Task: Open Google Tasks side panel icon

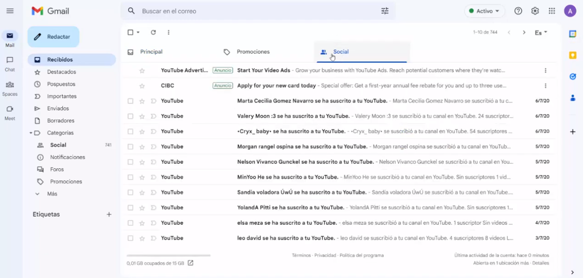Action: click(x=573, y=76)
